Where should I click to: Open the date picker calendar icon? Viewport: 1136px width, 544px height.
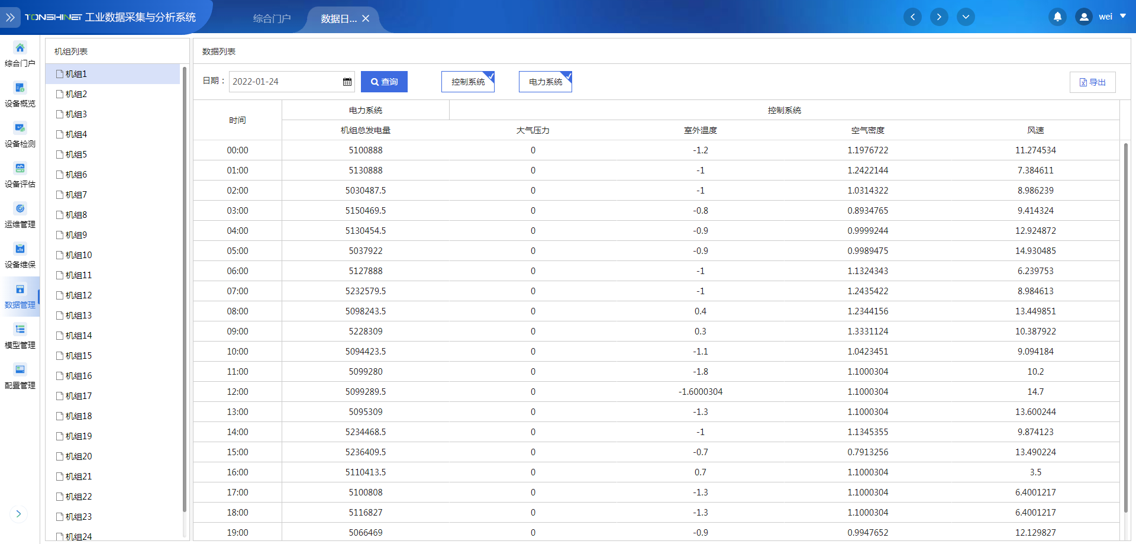(347, 82)
